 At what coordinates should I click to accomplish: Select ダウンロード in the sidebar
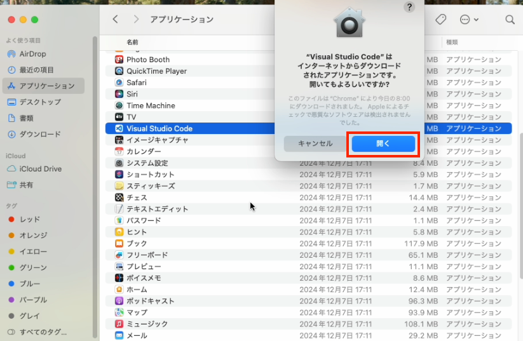pos(43,135)
